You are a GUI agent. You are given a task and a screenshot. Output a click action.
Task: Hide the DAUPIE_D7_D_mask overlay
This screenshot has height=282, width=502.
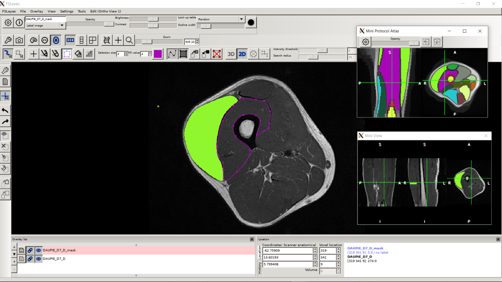point(39,250)
